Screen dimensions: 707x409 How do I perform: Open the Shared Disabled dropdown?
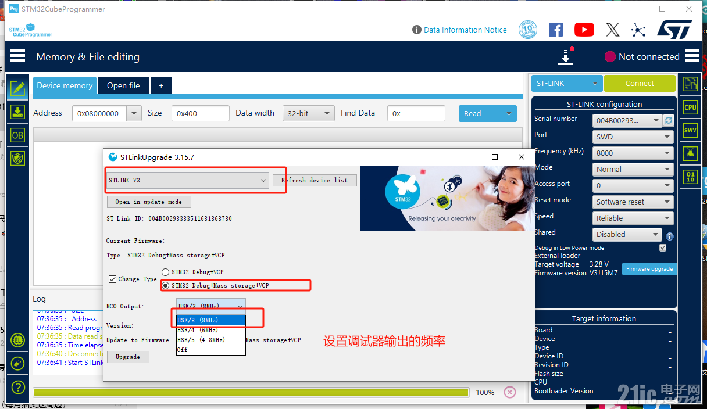pyautogui.click(x=627, y=234)
